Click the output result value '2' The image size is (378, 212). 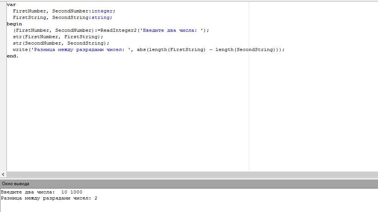click(x=96, y=198)
